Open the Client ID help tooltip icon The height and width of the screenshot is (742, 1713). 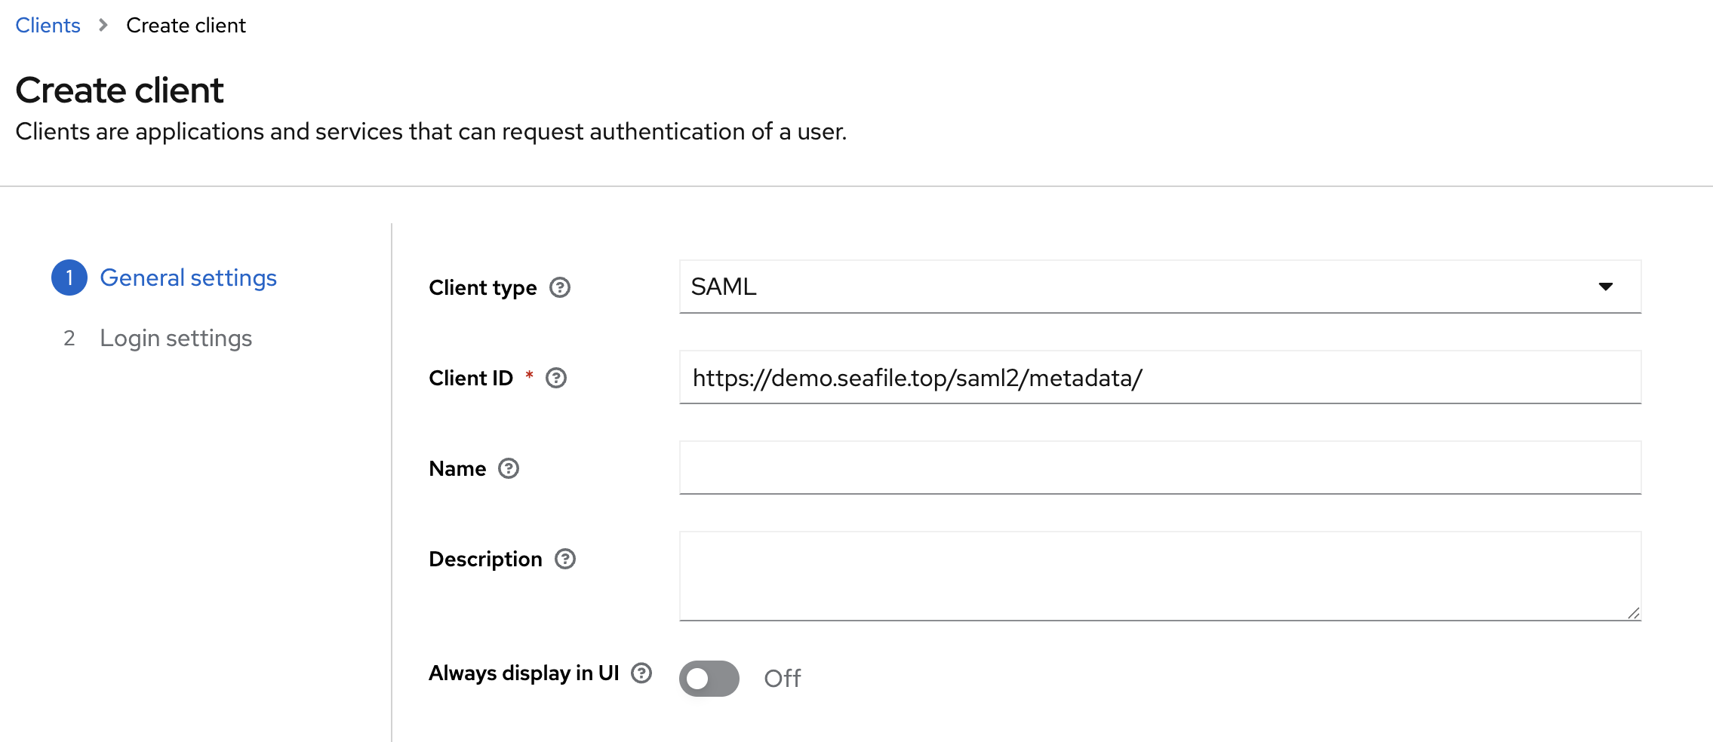[x=555, y=378]
